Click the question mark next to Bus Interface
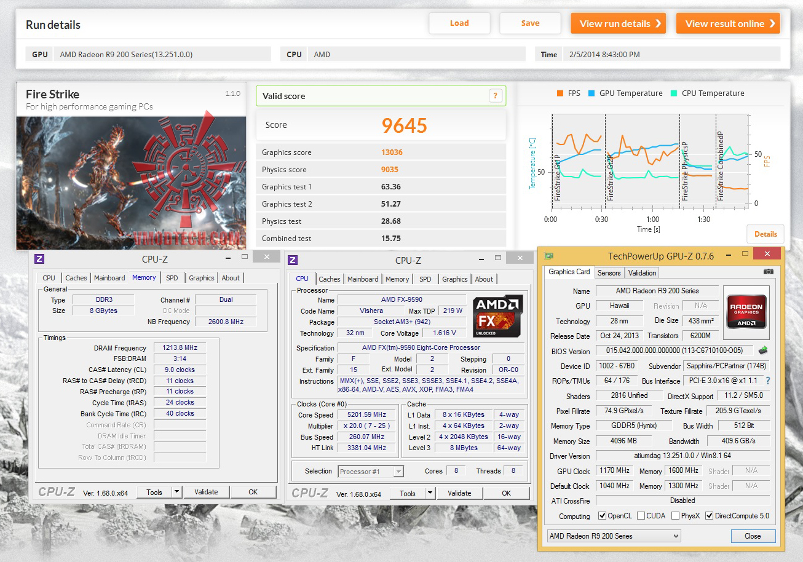The height and width of the screenshot is (562, 803). (768, 381)
